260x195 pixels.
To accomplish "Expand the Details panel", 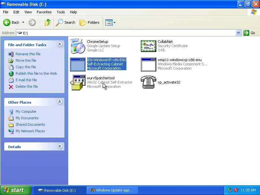I will click(60, 146).
